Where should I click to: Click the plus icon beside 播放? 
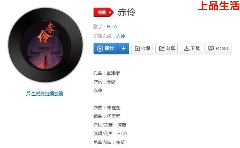click(123, 49)
